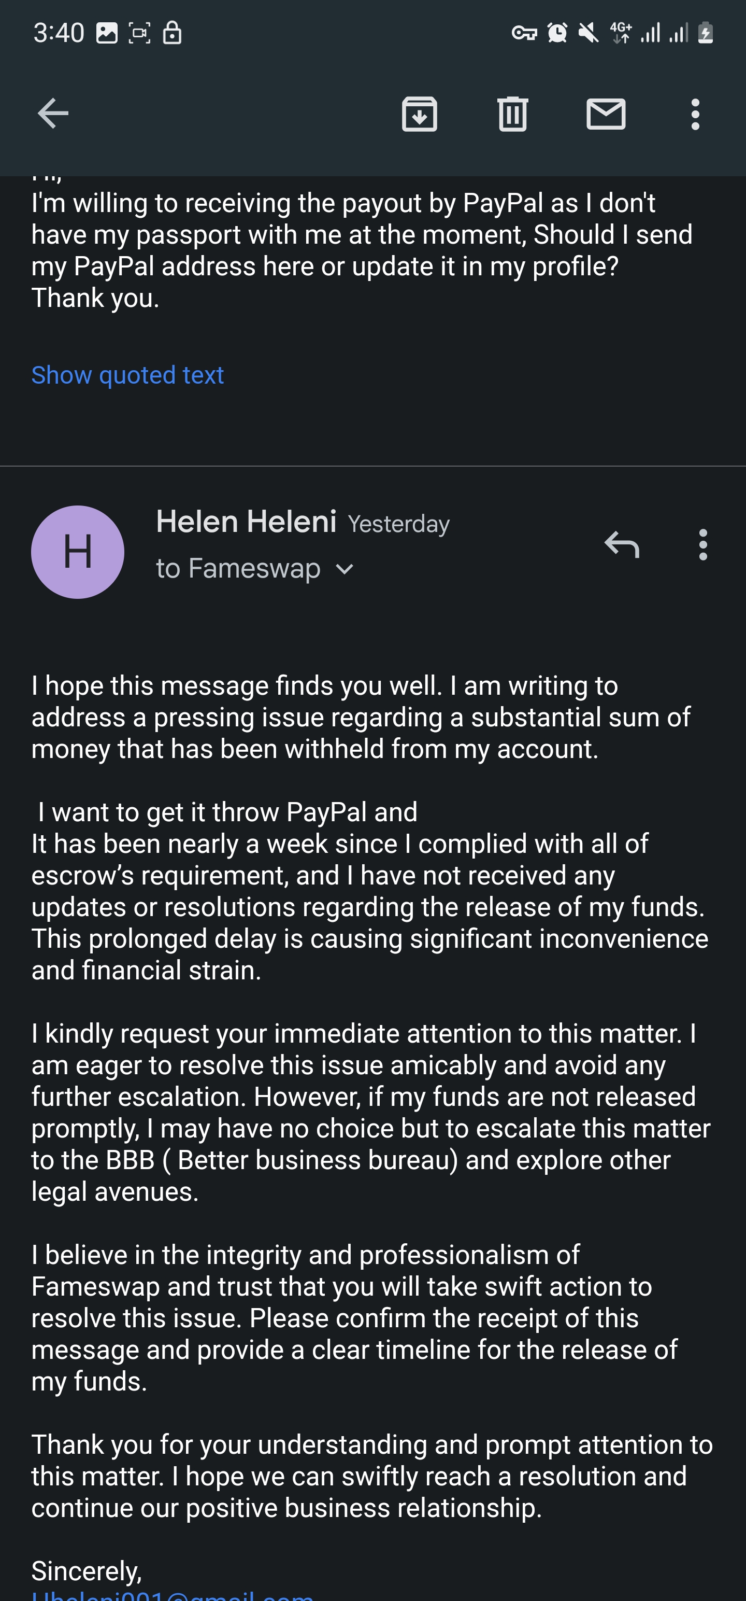This screenshot has width=746, height=1601.
Task: Open Helen Heleni message options menu
Action: pos(703,544)
